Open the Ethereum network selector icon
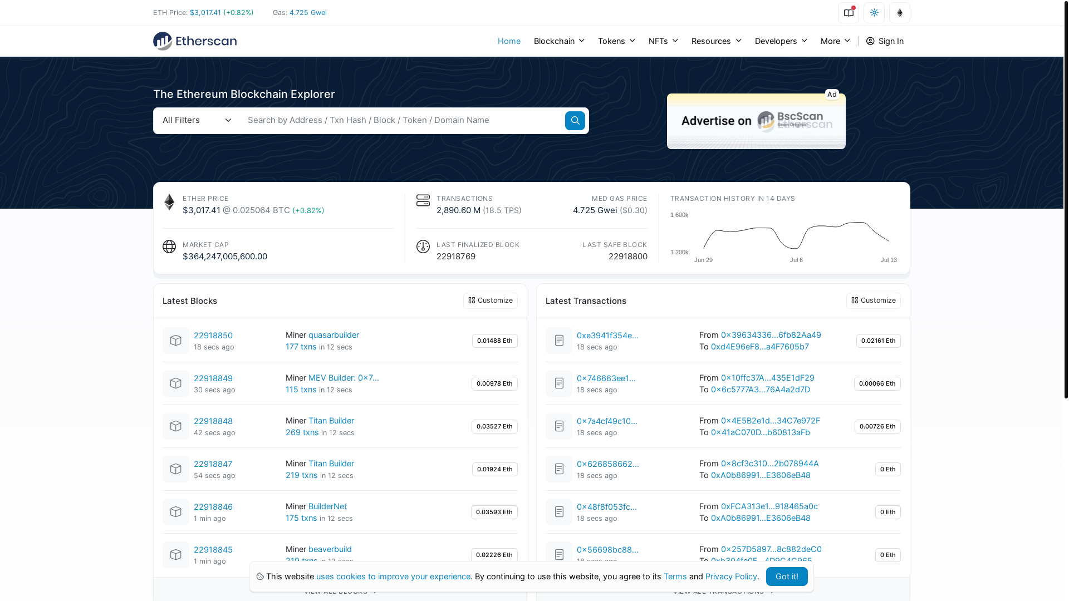 pyautogui.click(x=900, y=13)
